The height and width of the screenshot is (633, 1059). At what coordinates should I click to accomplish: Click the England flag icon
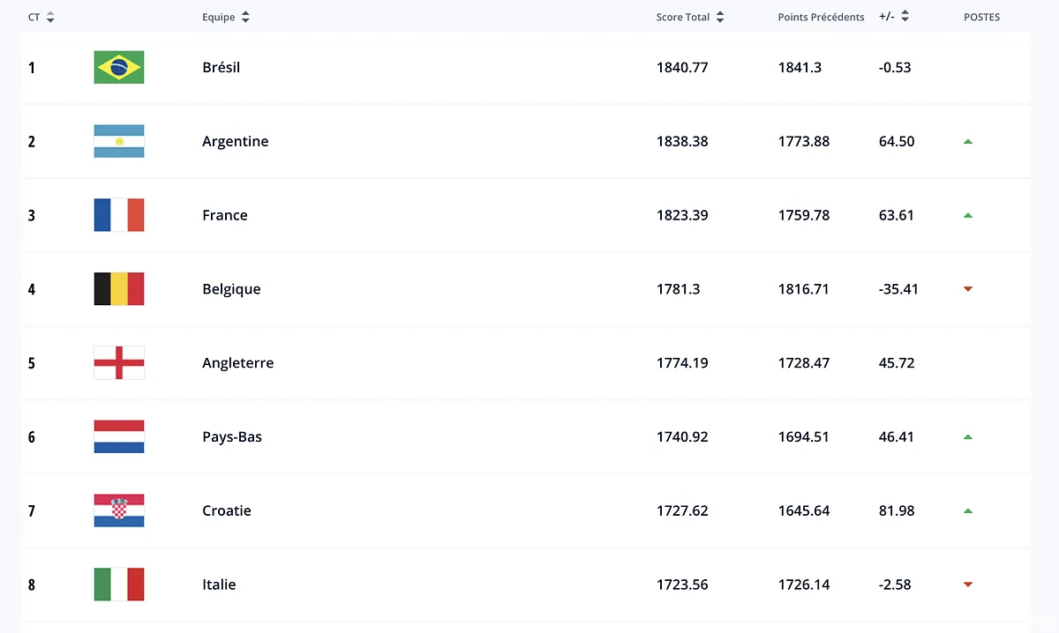(x=118, y=362)
